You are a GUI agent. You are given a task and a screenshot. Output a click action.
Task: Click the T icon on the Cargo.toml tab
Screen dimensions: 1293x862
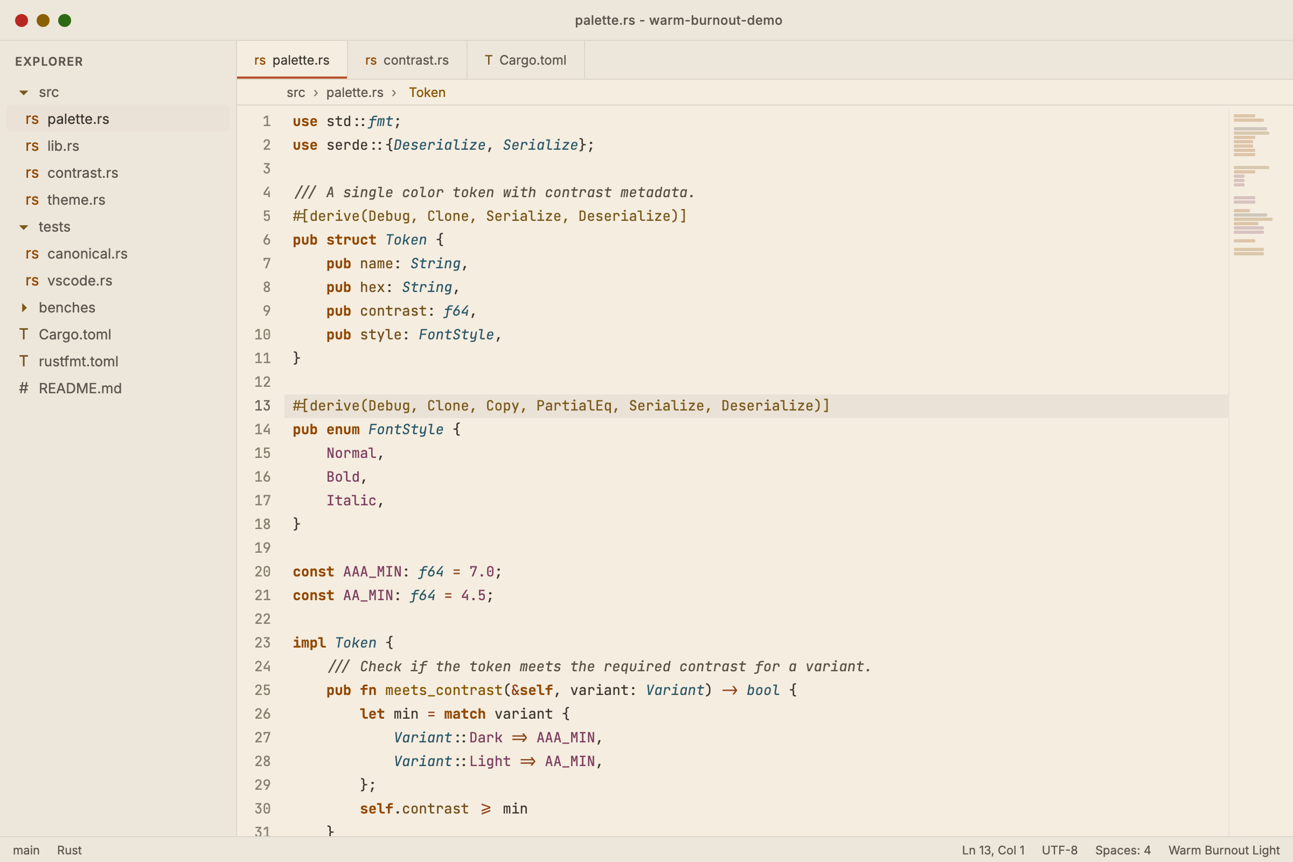pos(488,60)
